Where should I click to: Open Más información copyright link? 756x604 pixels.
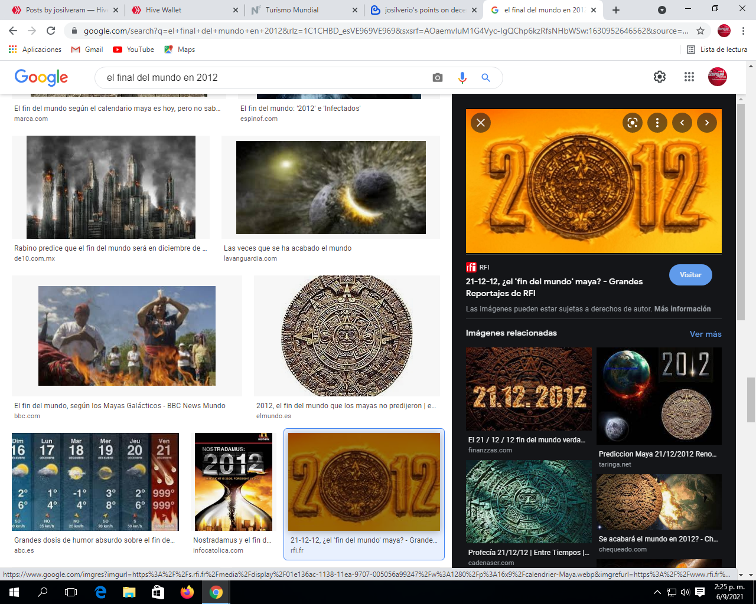tap(683, 309)
